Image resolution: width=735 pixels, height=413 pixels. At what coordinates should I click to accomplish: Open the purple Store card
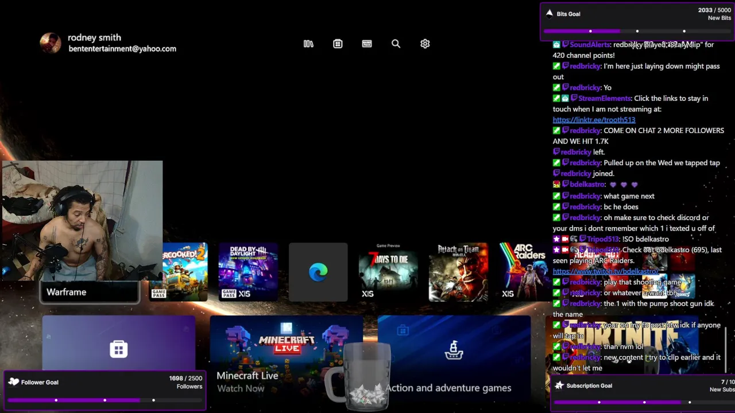(x=119, y=343)
